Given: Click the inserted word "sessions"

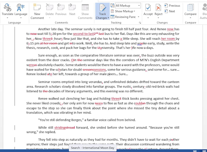Looking at the screenshot, I should pos(100,70).
